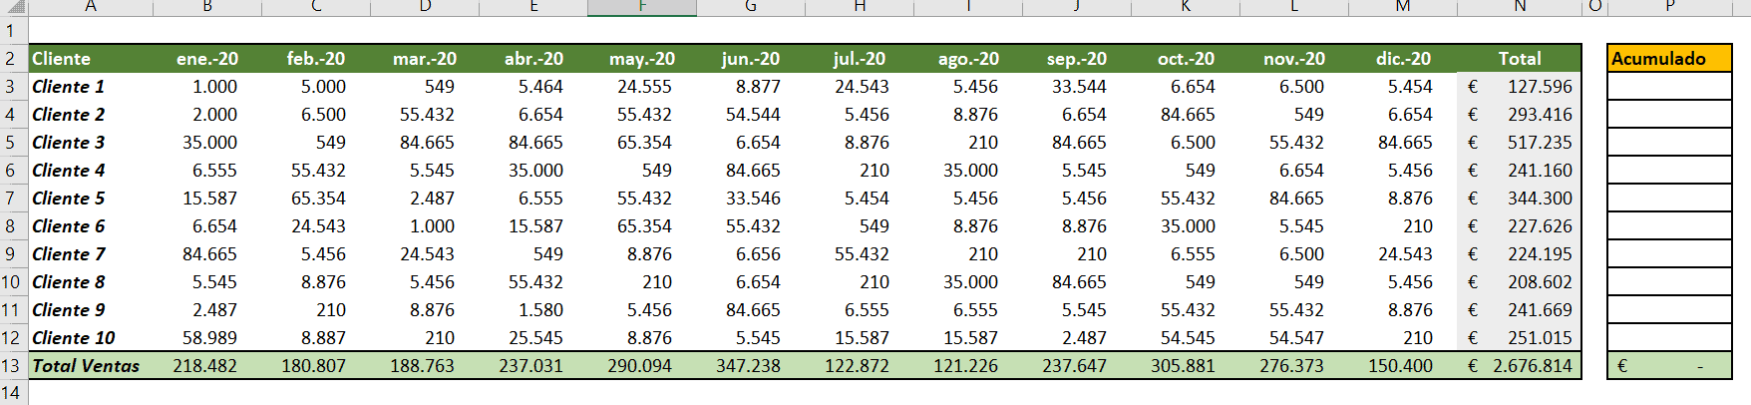Viewport: 1751px width, 405px height.
Task: Click December total ventas 150.400
Action: [x=1403, y=365]
